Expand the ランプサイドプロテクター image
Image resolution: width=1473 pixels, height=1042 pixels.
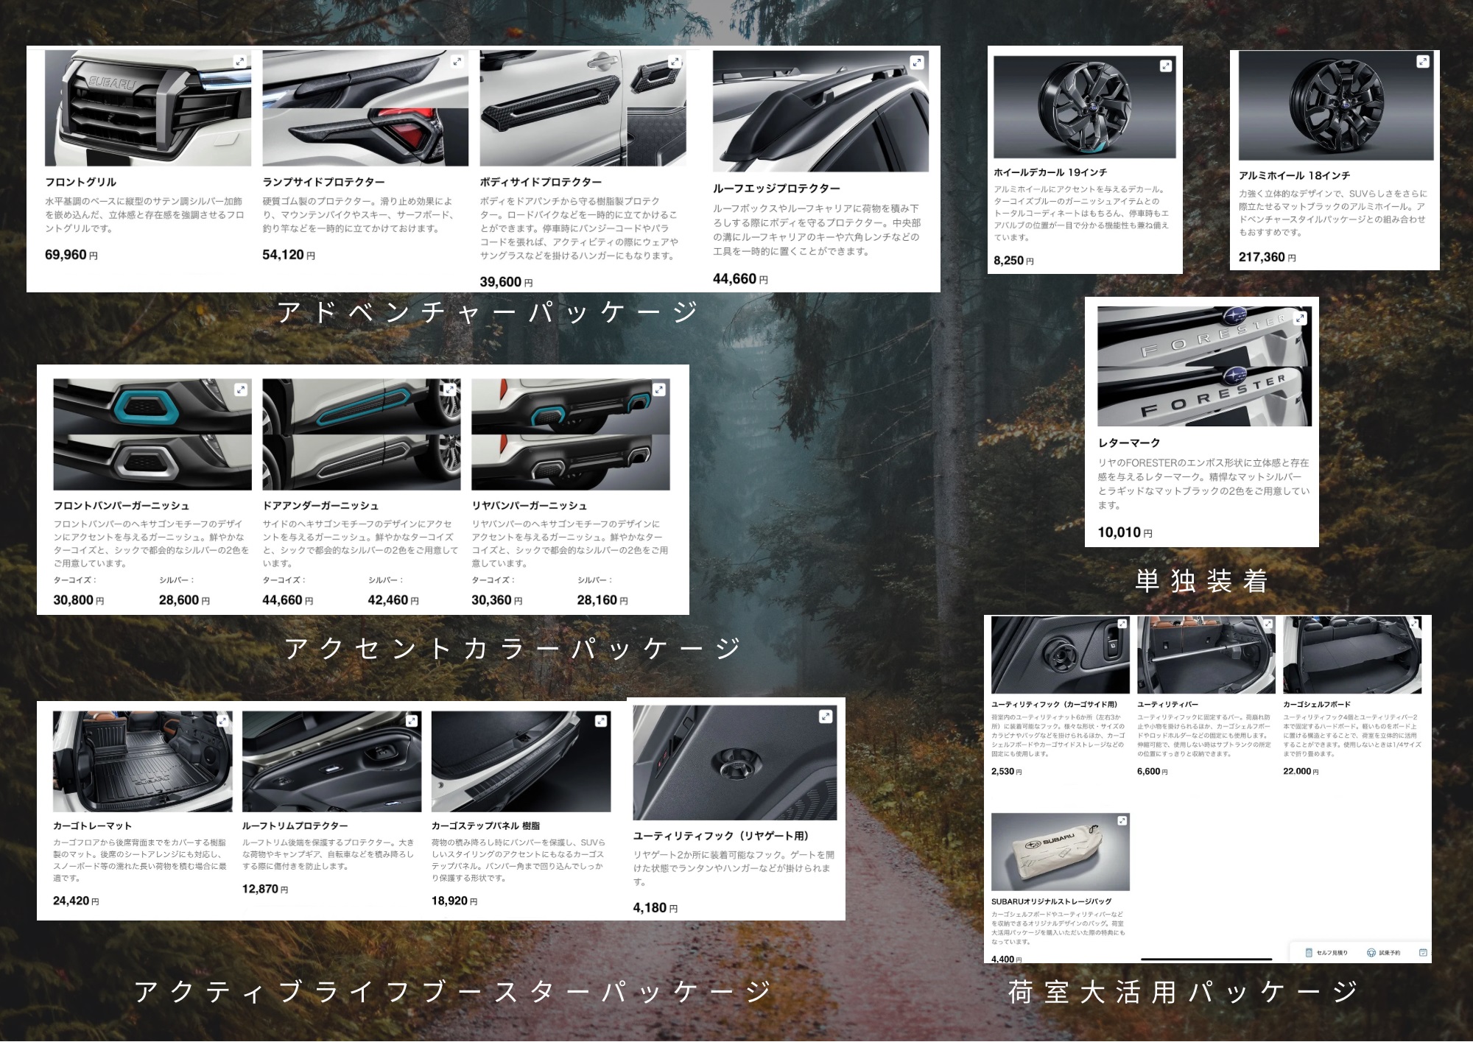pos(457,62)
